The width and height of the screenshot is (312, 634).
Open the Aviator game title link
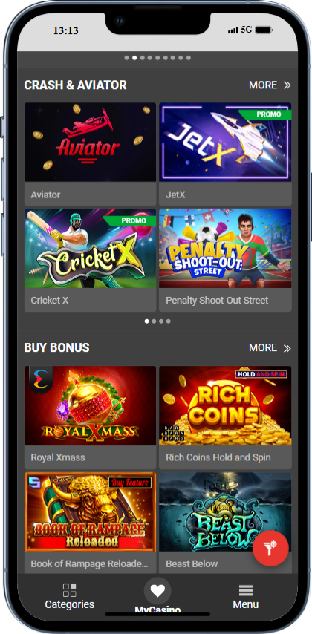click(45, 195)
